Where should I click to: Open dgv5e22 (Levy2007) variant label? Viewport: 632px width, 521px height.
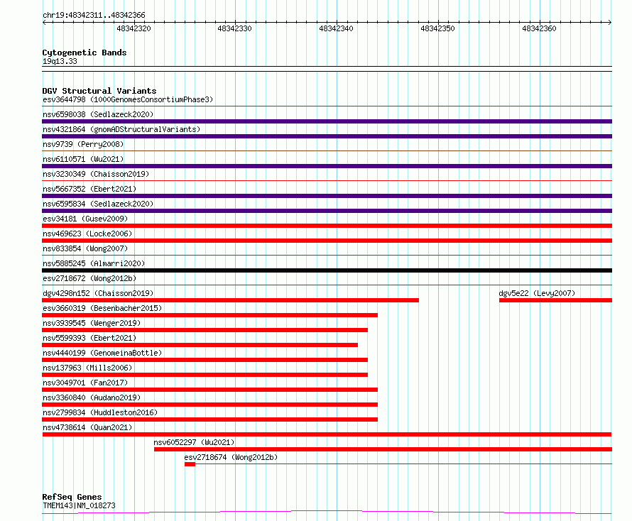pyautogui.click(x=537, y=293)
